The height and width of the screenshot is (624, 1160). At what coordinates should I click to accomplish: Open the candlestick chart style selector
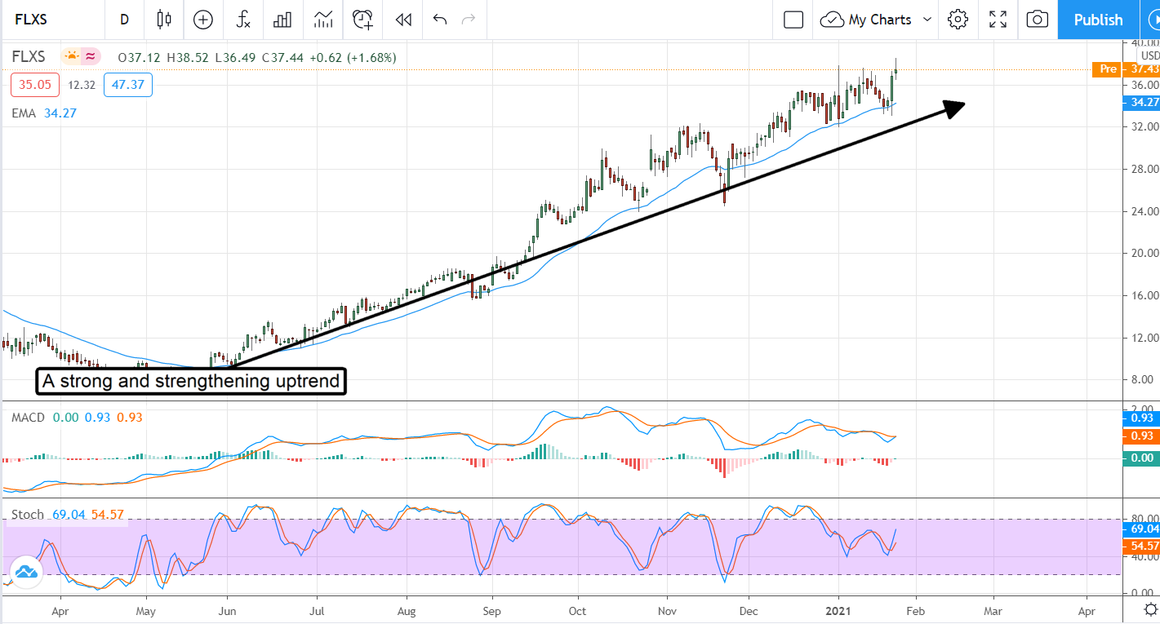[164, 20]
